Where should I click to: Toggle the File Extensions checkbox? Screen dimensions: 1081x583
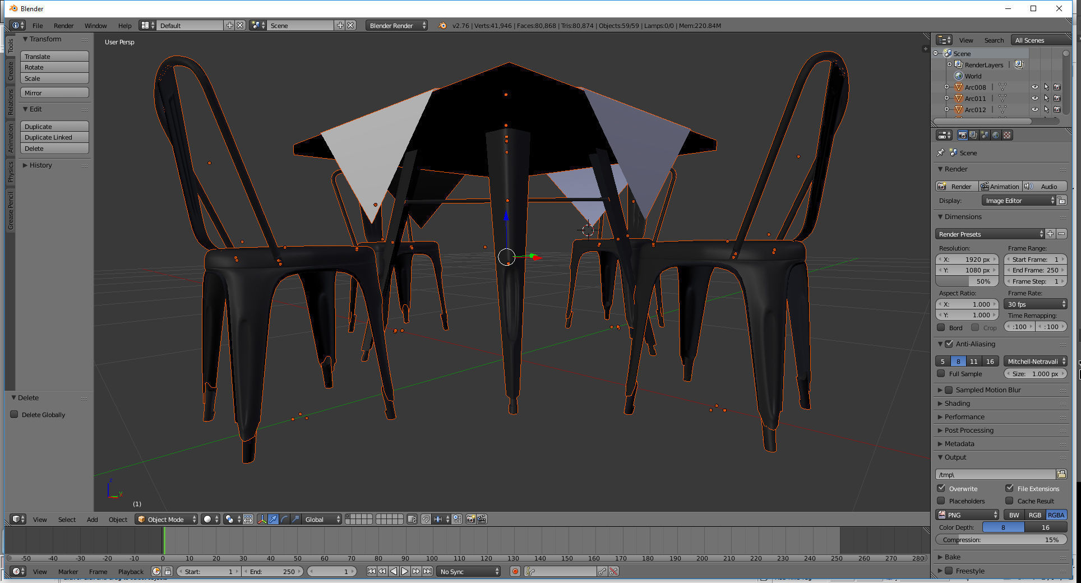[x=1009, y=488]
